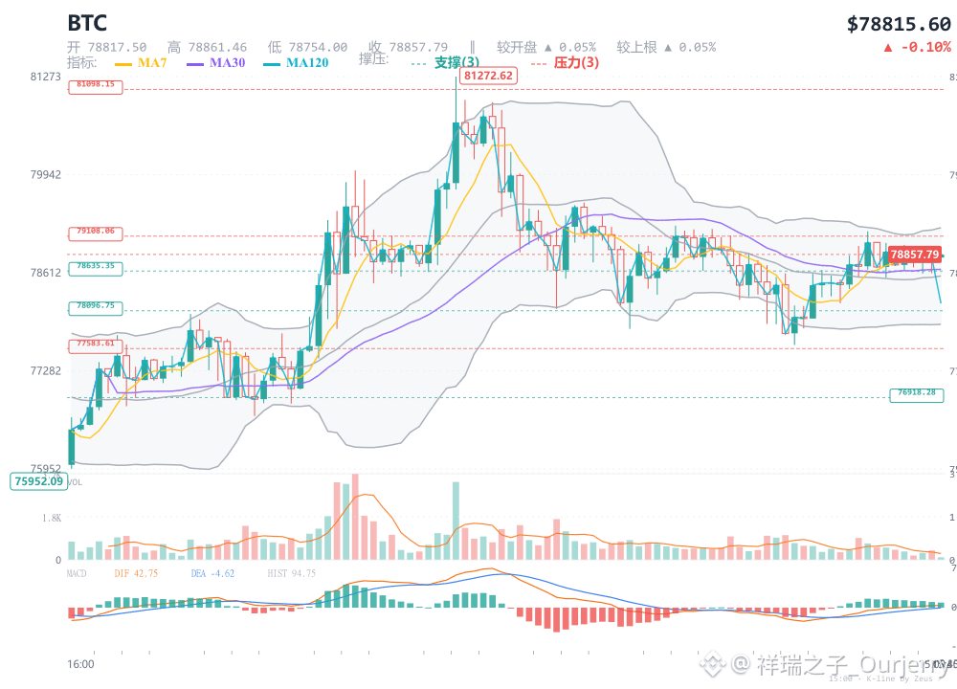Click the yellow MA7 line swatch

coord(123,64)
